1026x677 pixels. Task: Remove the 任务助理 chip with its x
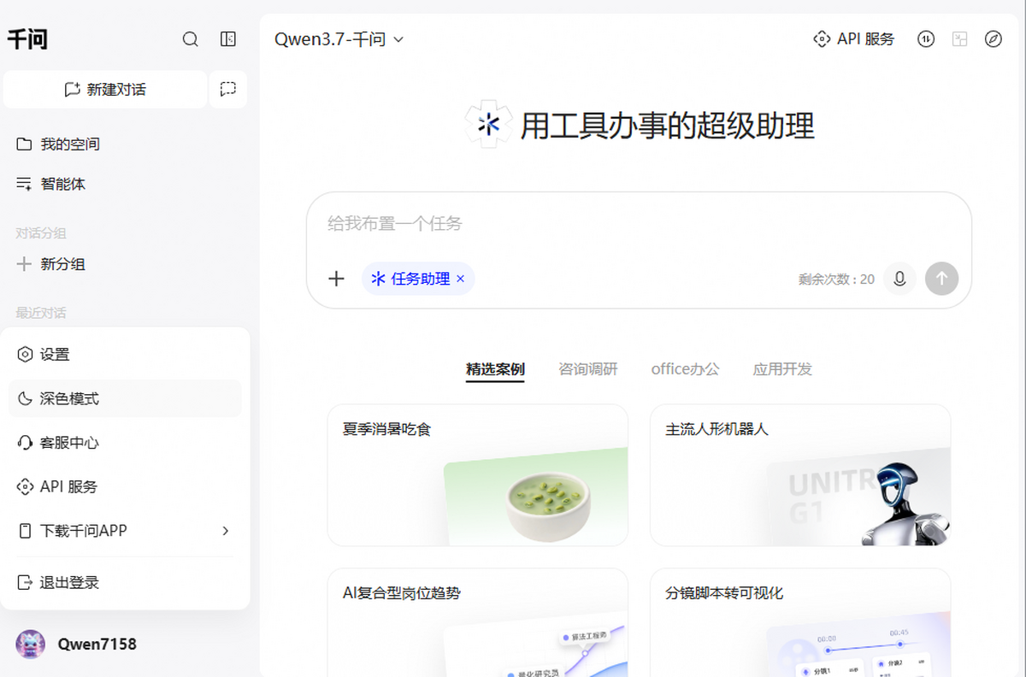coord(461,279)
